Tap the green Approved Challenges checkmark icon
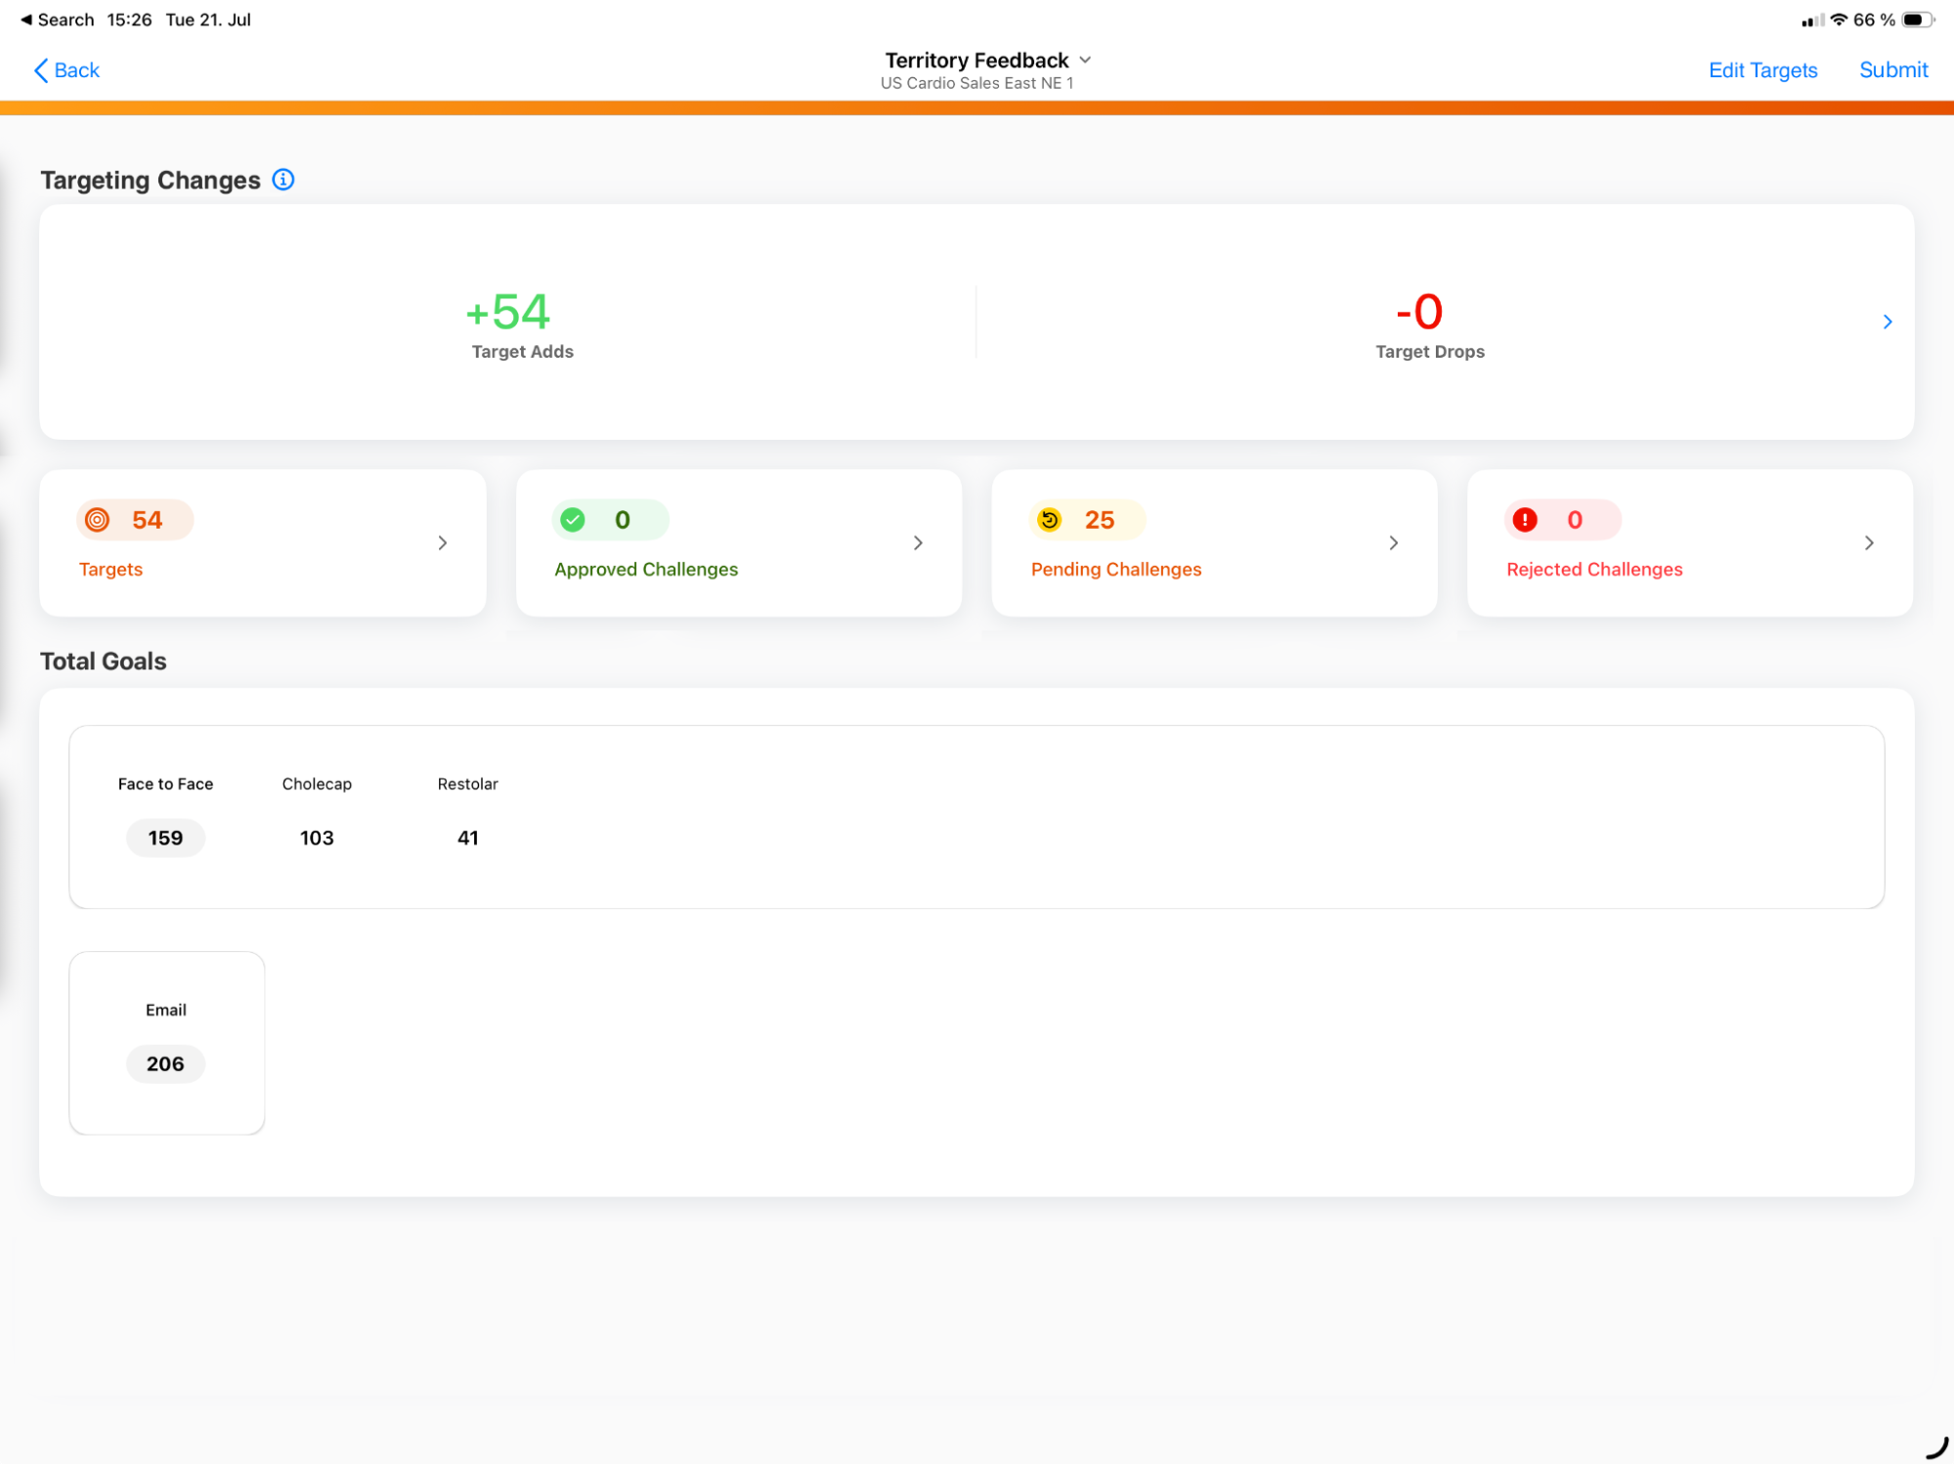1954x1465 pixels. coord(574,520)
